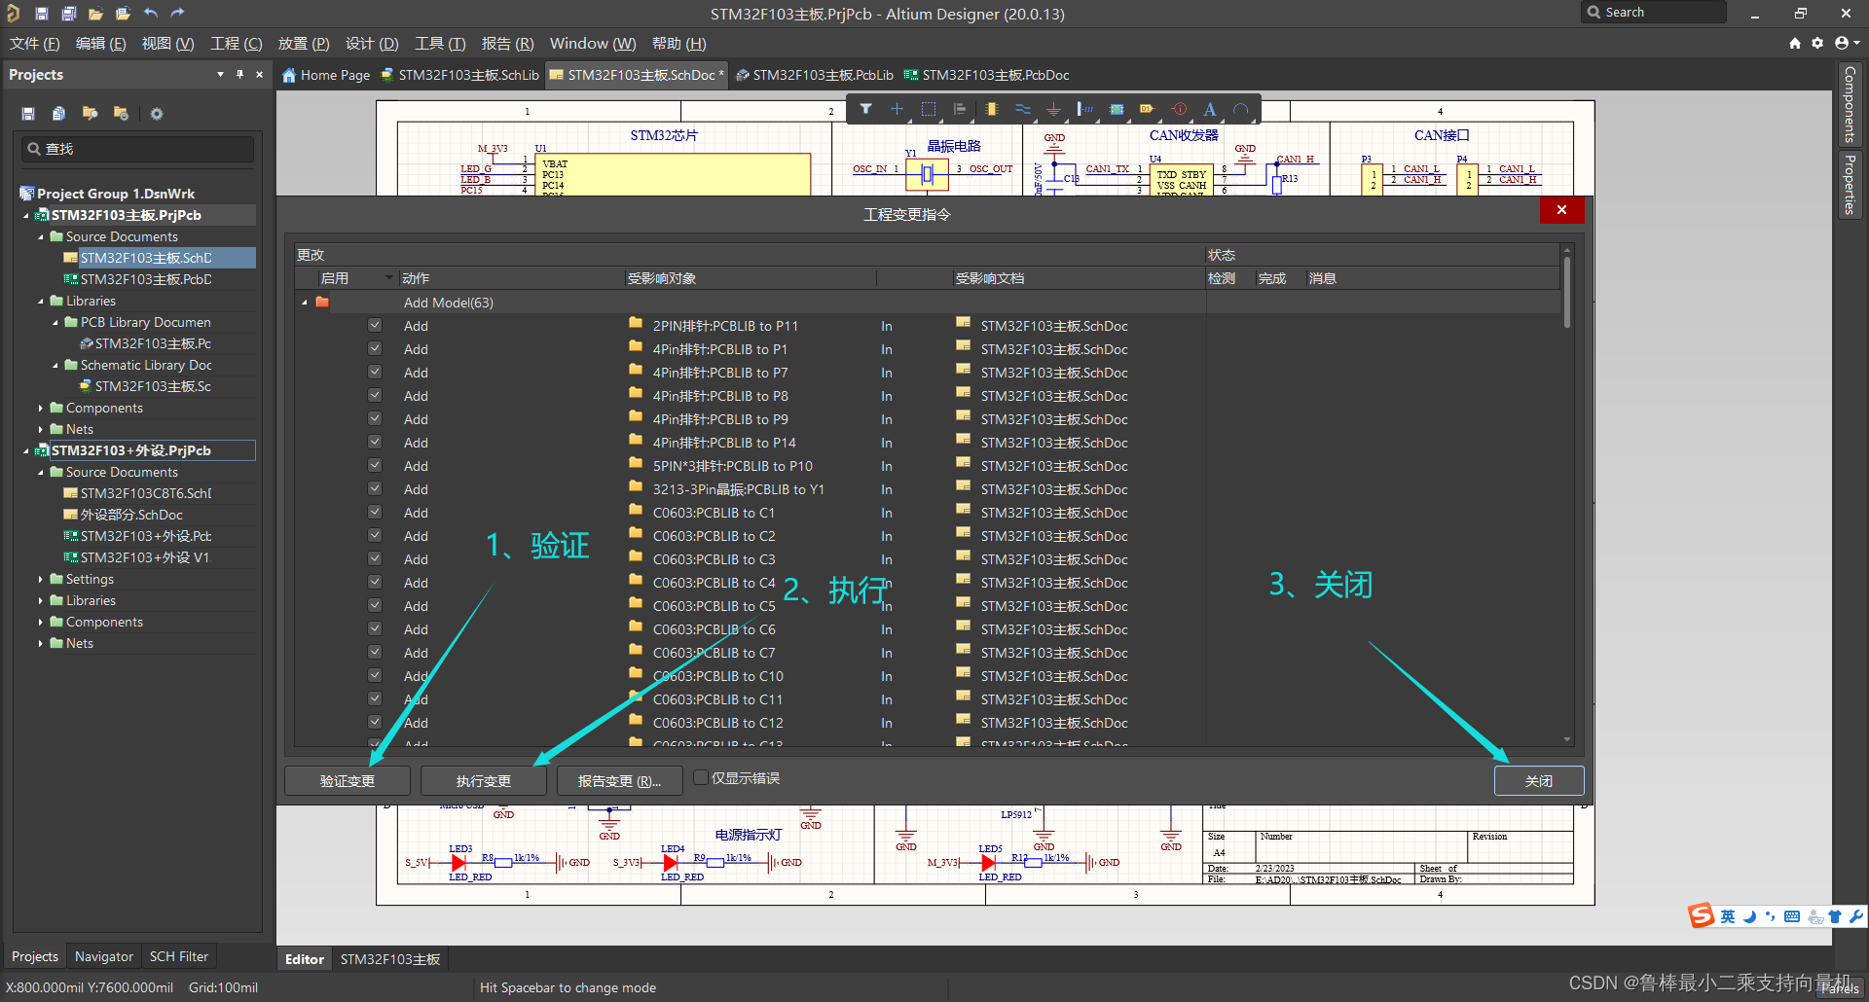The height and width of the screenshot is (1002, 1869).
Task: Open the Components side panel
Action: click(1850, 104)
